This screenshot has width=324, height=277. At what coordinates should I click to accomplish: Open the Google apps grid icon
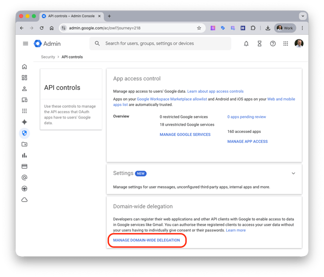(286, 44)
